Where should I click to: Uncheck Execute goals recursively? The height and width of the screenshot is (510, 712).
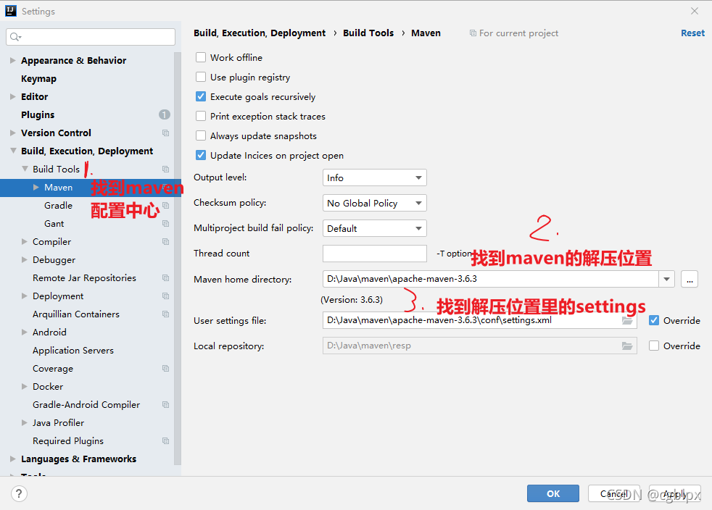point(201,96)
